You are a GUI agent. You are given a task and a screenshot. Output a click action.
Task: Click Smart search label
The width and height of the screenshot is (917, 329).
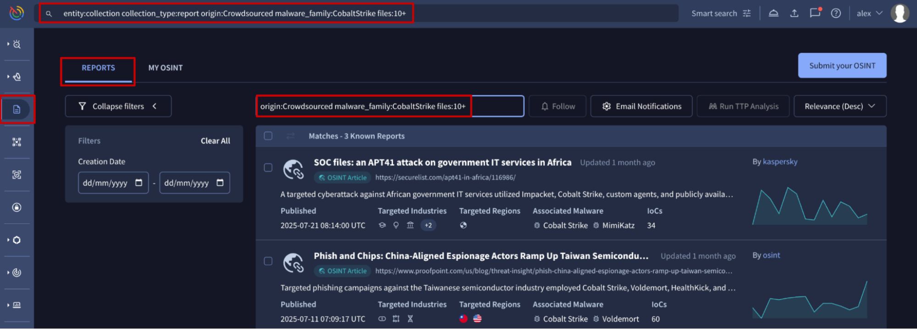[x=714, y=13]
